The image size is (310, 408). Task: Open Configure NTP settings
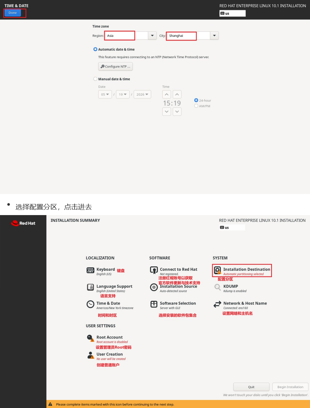pos(115,66)
